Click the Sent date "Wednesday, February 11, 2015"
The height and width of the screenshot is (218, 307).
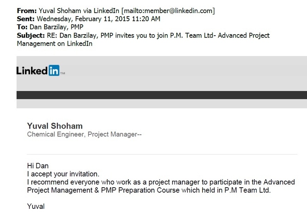[x=83, y=19]
